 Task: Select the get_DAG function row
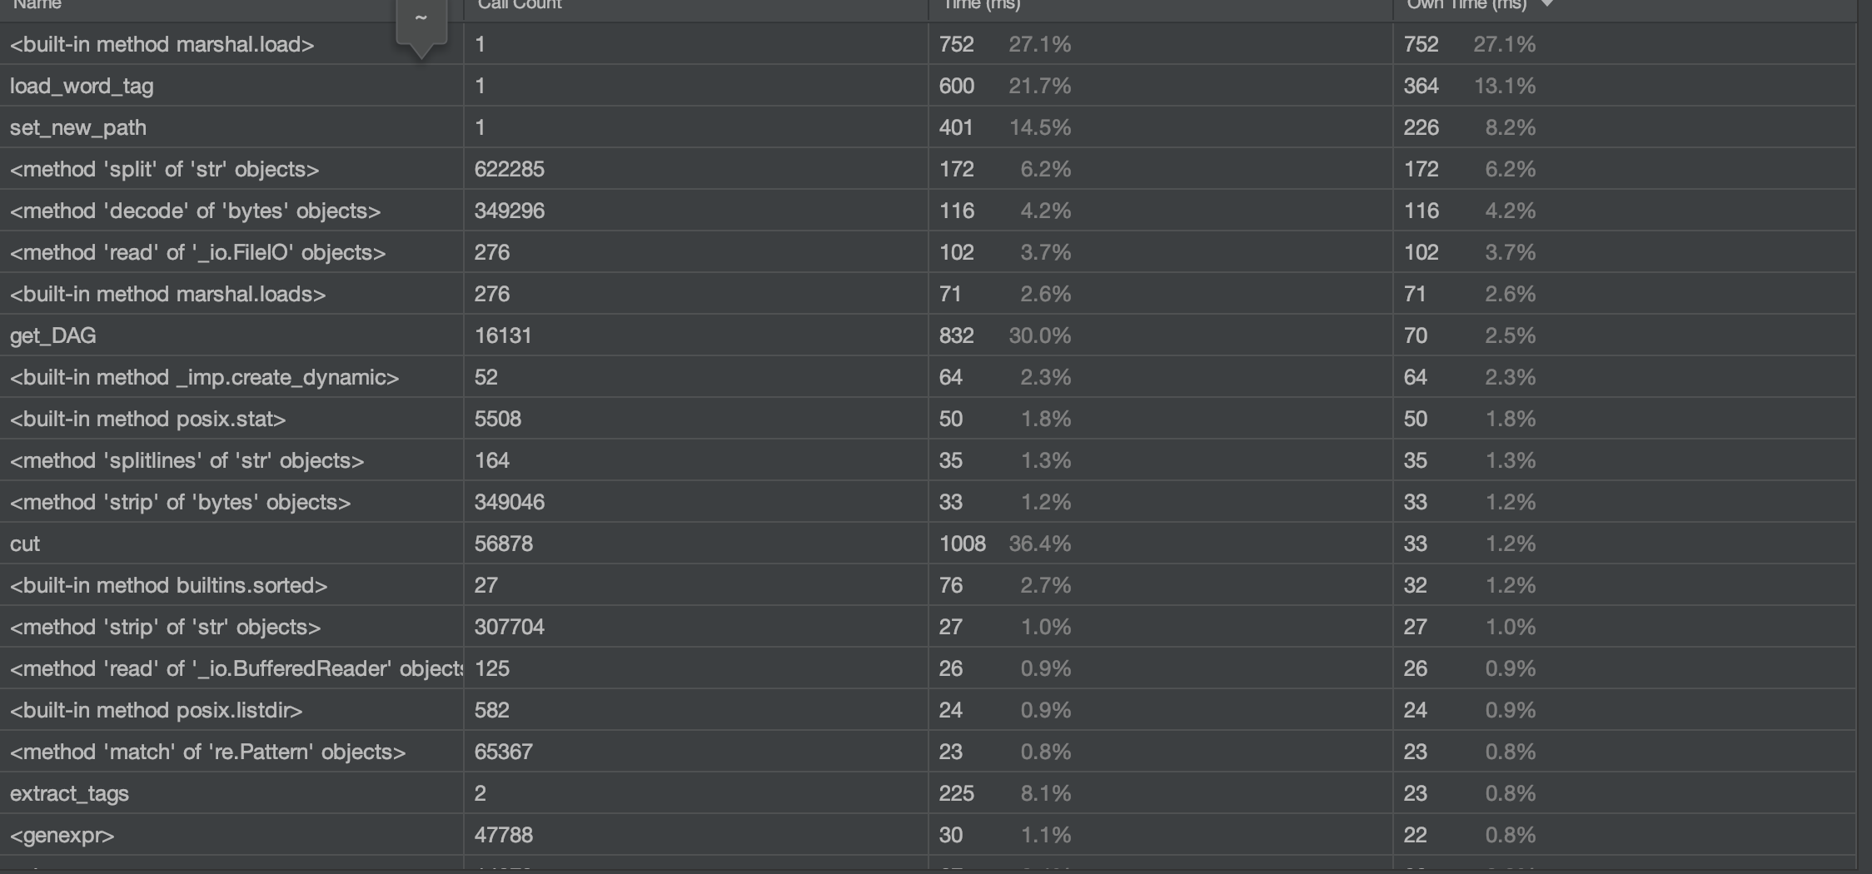[x=928, y=335]
